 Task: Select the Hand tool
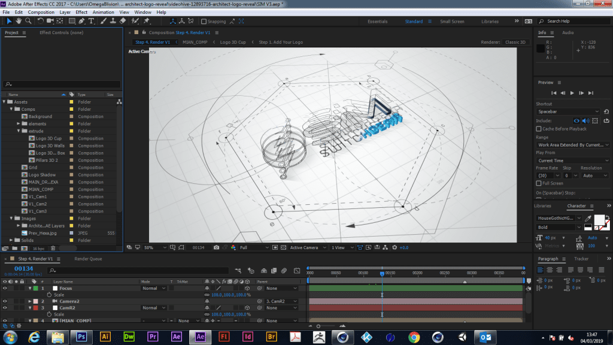pyautogui.click(x=19, y=21)
